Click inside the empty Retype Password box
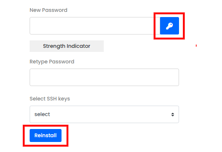Viewport: 222px width, 152px height. coord(104,77)
